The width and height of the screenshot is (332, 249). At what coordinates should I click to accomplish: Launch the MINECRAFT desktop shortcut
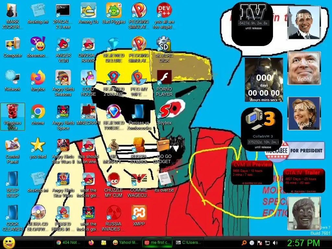point(88,114)
